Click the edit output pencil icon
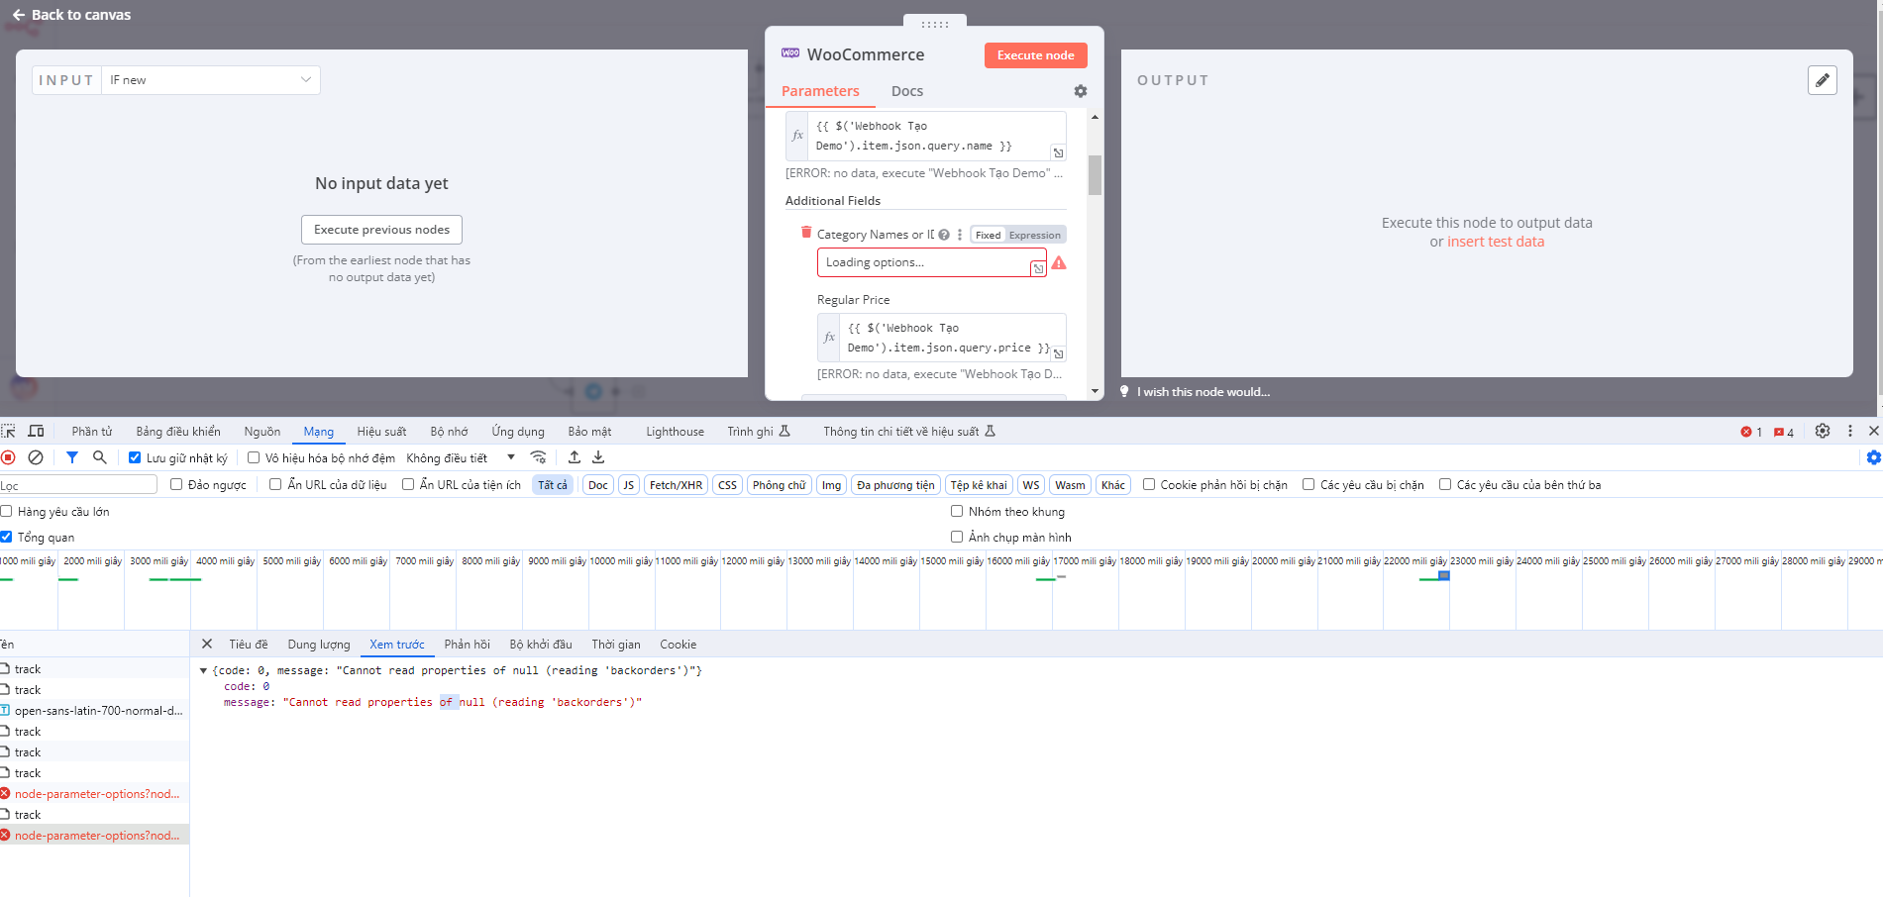Image resolution: width=1883 pixels, height=897 pixels. [1823, 80]
